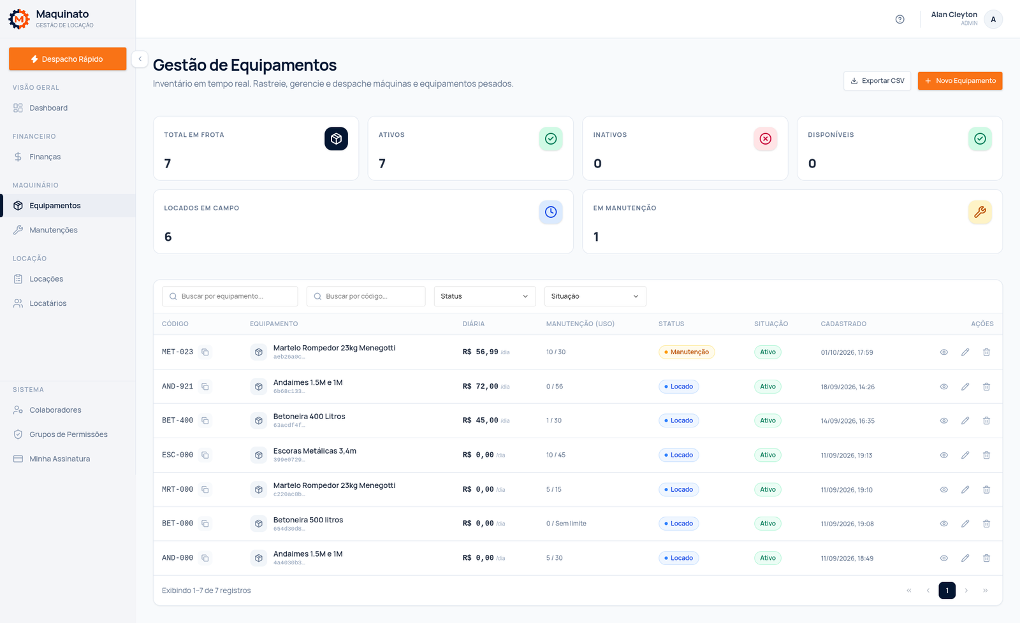Delete the MET-023 equipment row

(x=986, y=352)
